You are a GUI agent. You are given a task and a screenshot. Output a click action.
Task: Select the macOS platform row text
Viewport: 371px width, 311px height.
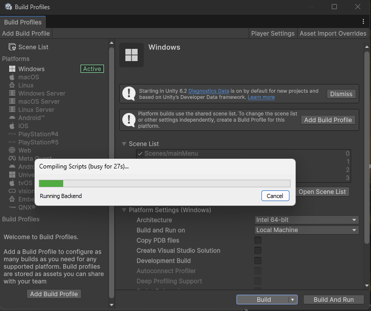tap(29, 77)
